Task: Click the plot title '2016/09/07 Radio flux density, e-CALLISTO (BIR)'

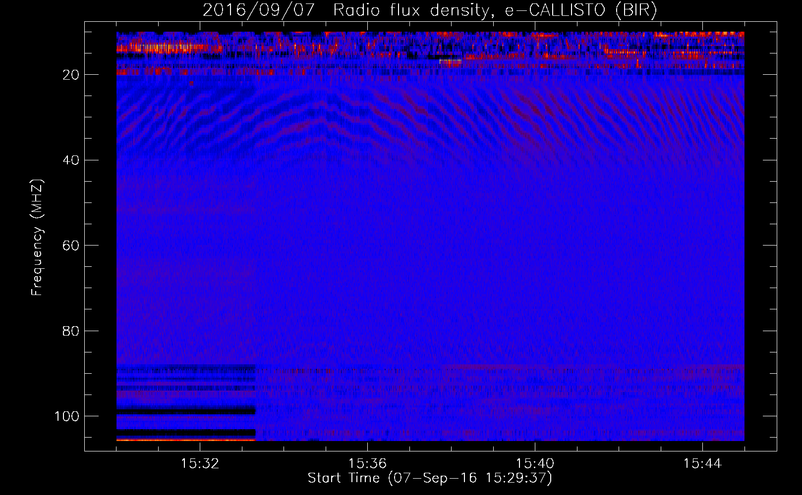Action: tap(430, 10)
